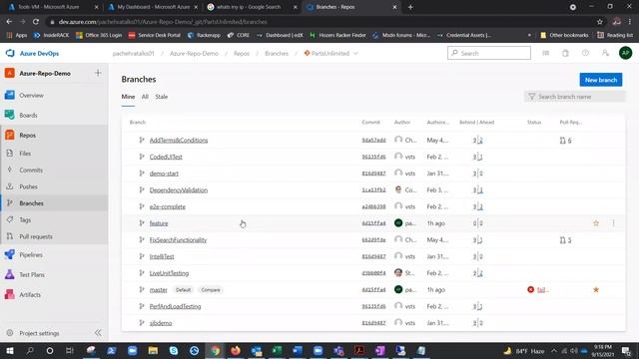Open the user account avatar menu

tap(625, 53)
